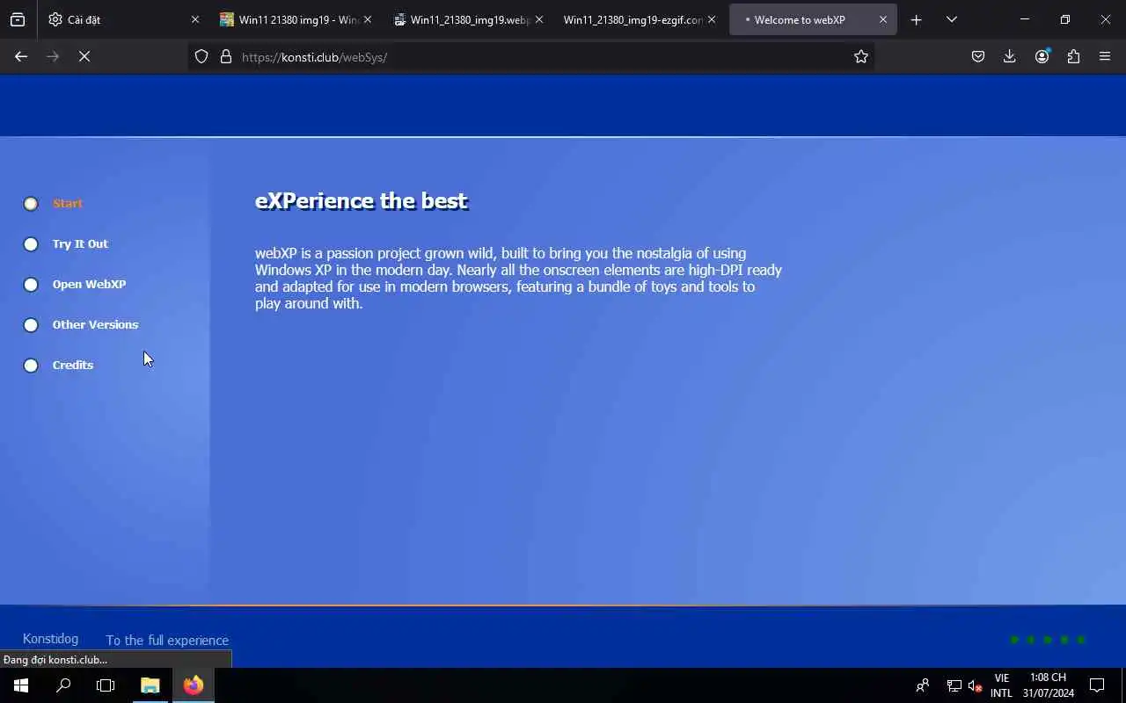Click the Credits label

coord(73,365)
